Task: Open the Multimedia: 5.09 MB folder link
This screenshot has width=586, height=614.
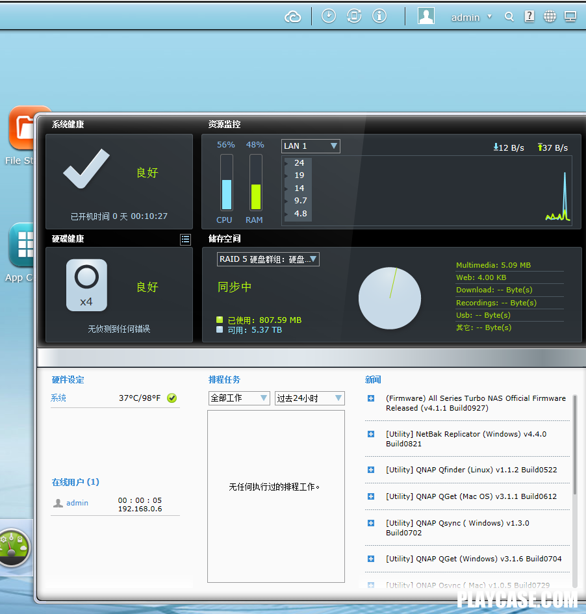Action: click(493, 265)
